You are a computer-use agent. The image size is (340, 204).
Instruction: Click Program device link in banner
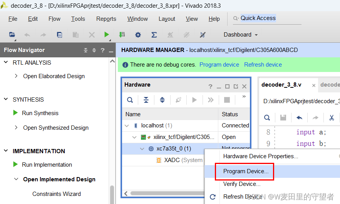(x=219, y=65)
